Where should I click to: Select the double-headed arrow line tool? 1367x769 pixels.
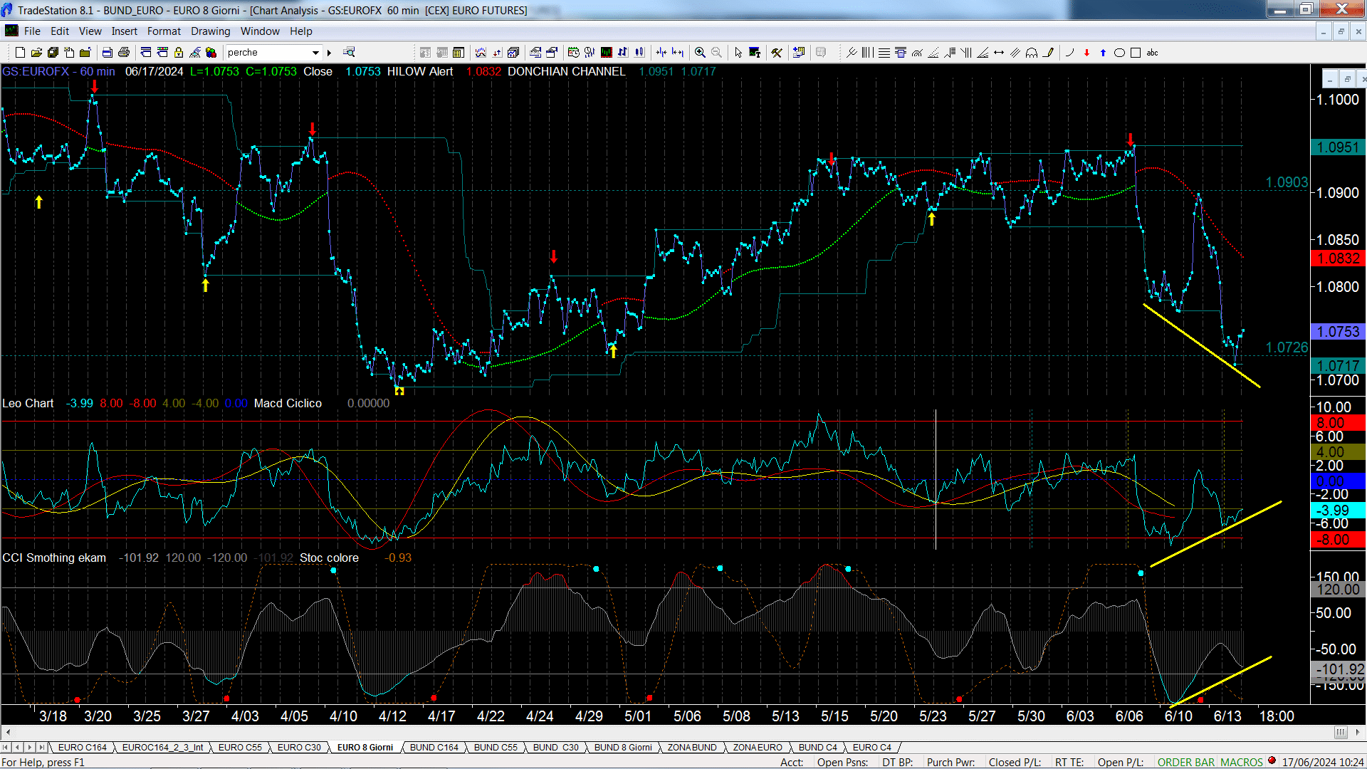(999, 53)
